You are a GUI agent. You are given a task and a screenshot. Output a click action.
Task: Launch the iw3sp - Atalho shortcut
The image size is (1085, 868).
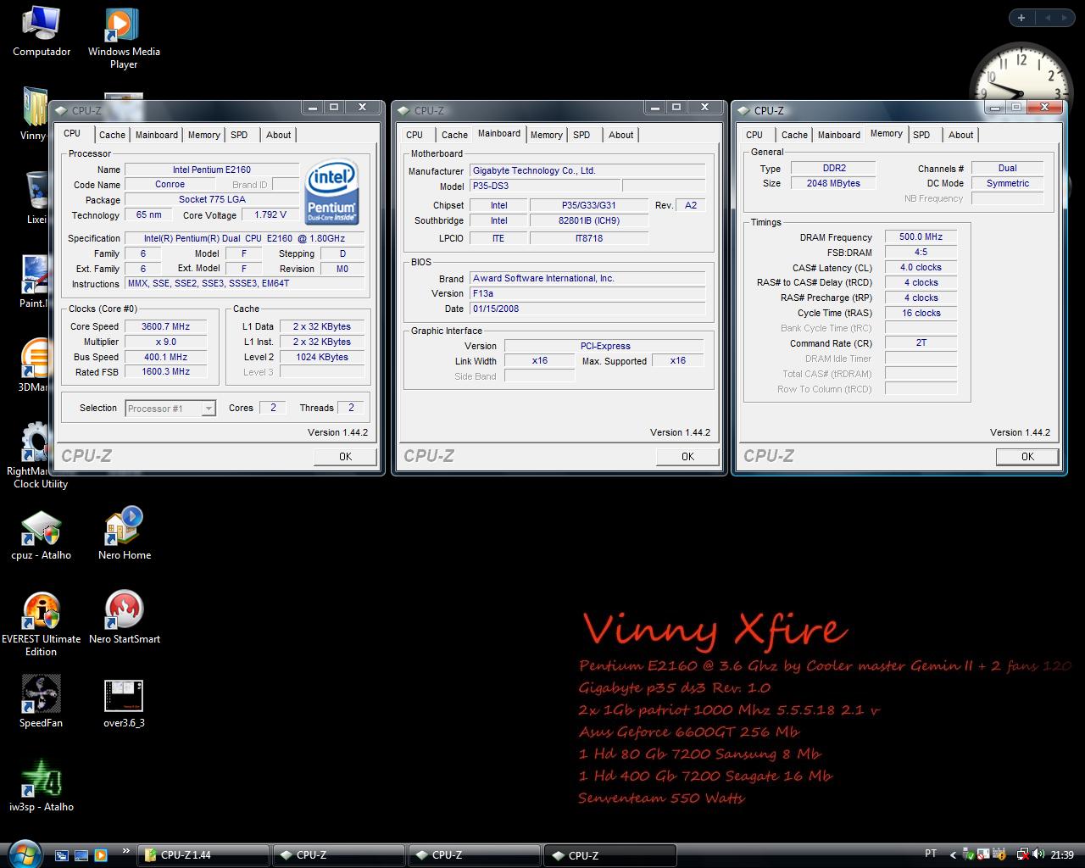click(42, 786)
